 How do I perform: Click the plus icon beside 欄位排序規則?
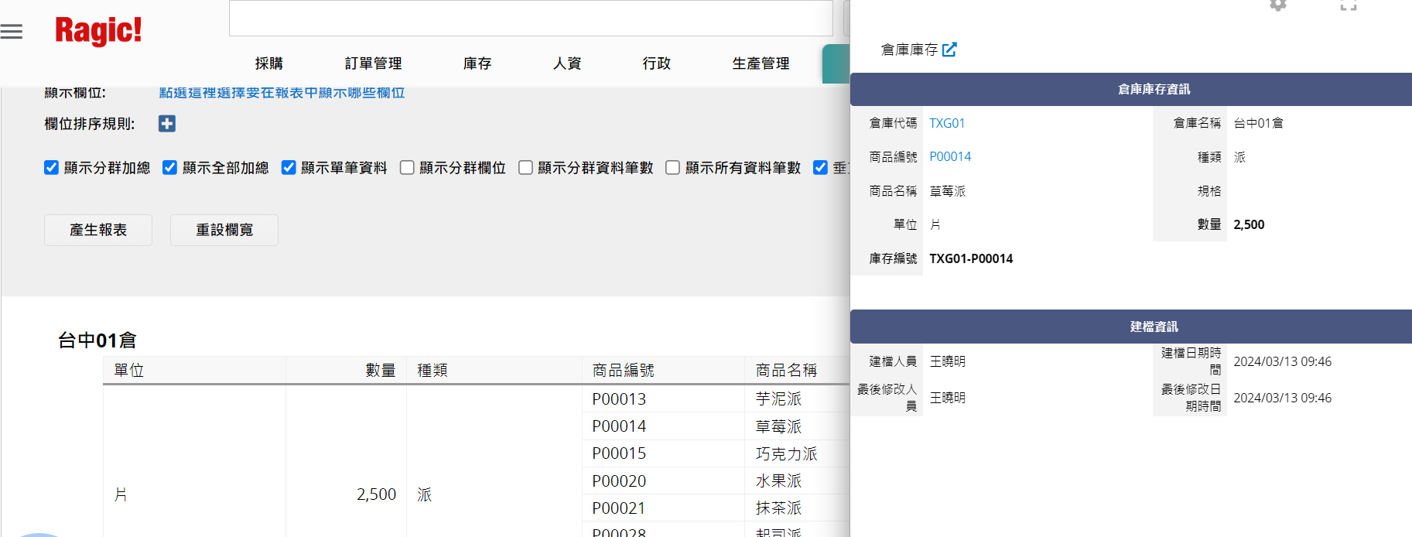point(167,124)
